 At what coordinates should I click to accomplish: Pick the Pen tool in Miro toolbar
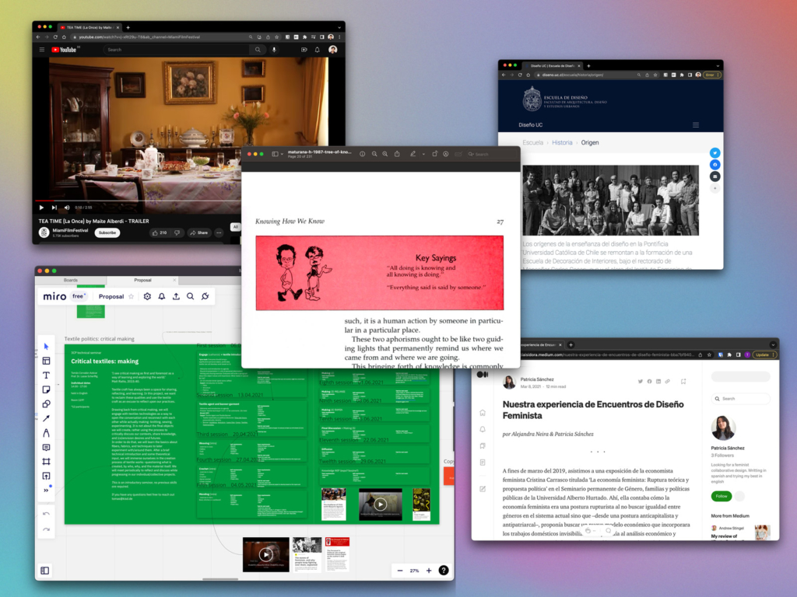[x=46, y=433]
